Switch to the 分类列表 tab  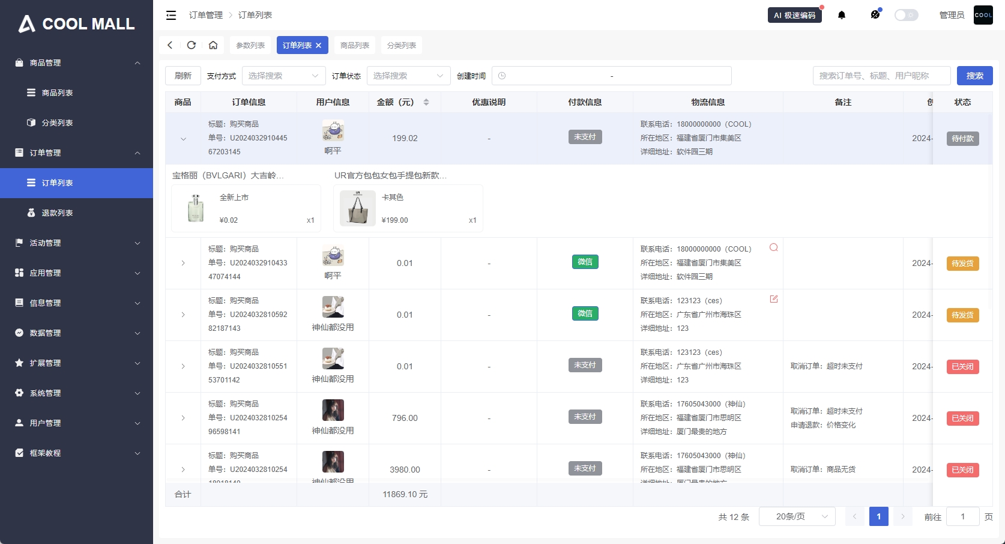click(402, 45)
